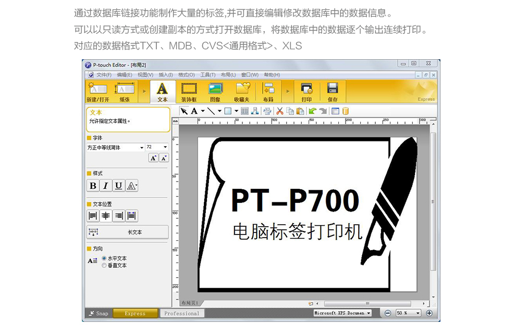Select the text A tool in toolbar
Image resolution: width=516 pixels, height=325 pixels.
194,111
